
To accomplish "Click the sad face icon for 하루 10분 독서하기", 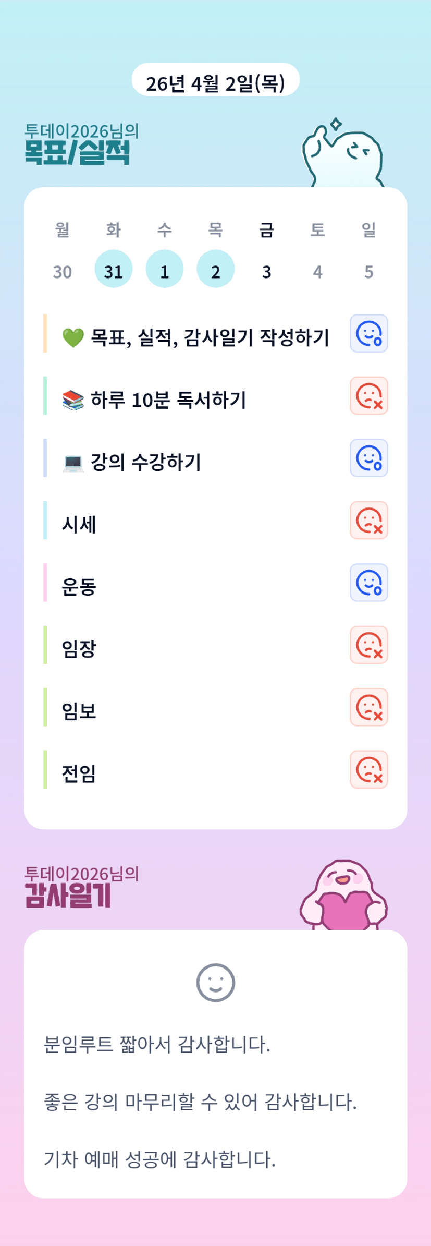I will click(369, 396).
